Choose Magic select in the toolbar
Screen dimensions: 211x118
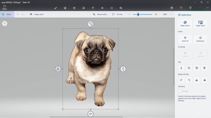(x=37, y=14)
